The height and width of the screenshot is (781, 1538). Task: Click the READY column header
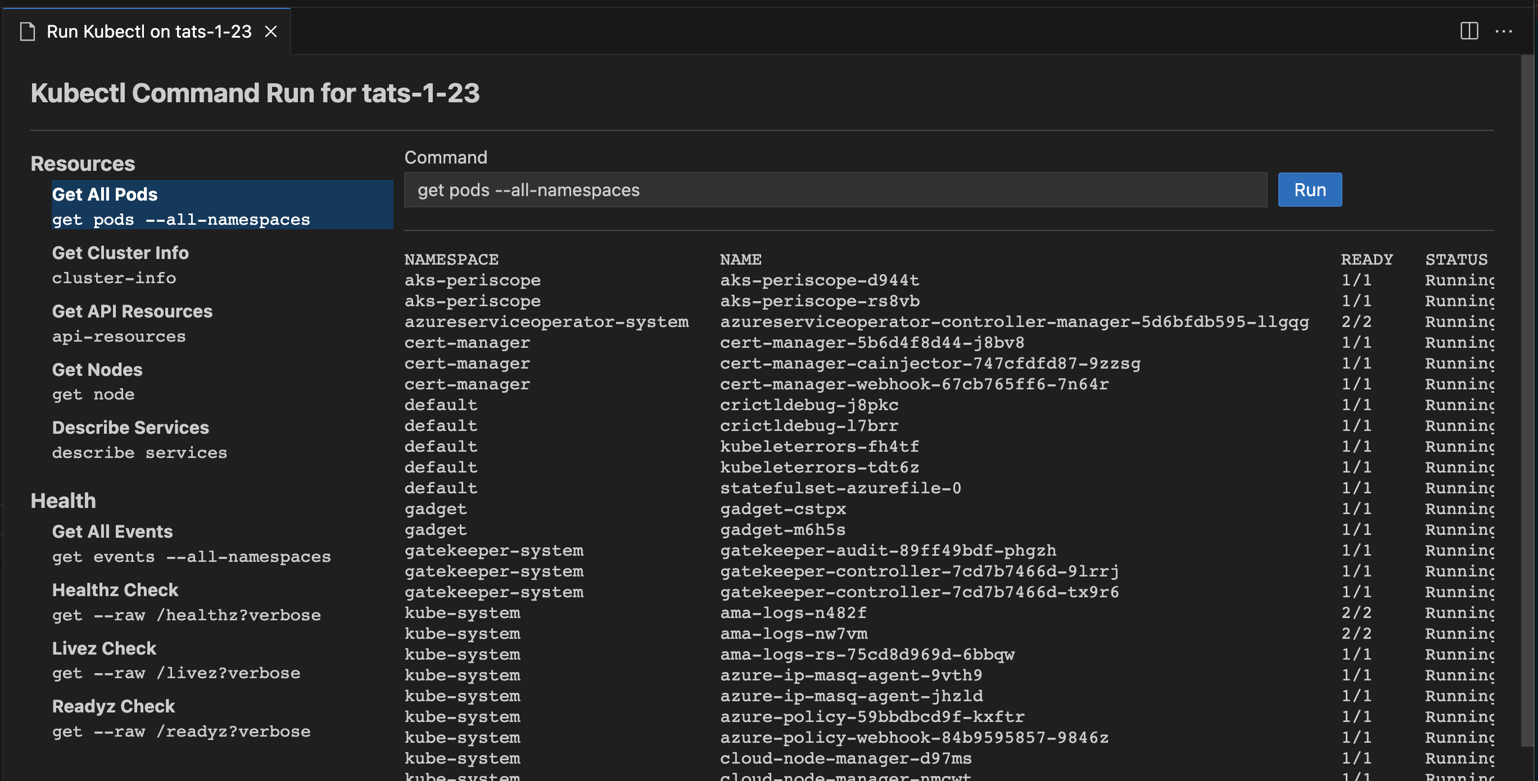[1367, 260]
